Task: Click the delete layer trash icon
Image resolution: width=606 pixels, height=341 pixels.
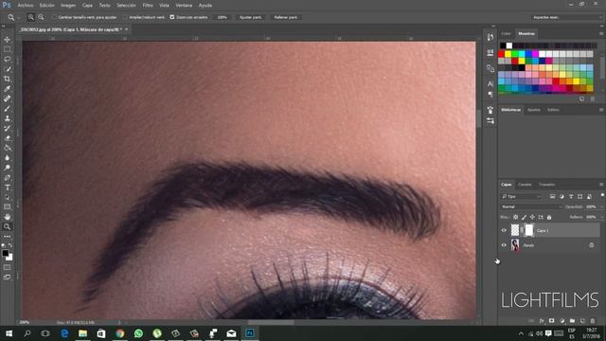Action: (x=593, y=321)
